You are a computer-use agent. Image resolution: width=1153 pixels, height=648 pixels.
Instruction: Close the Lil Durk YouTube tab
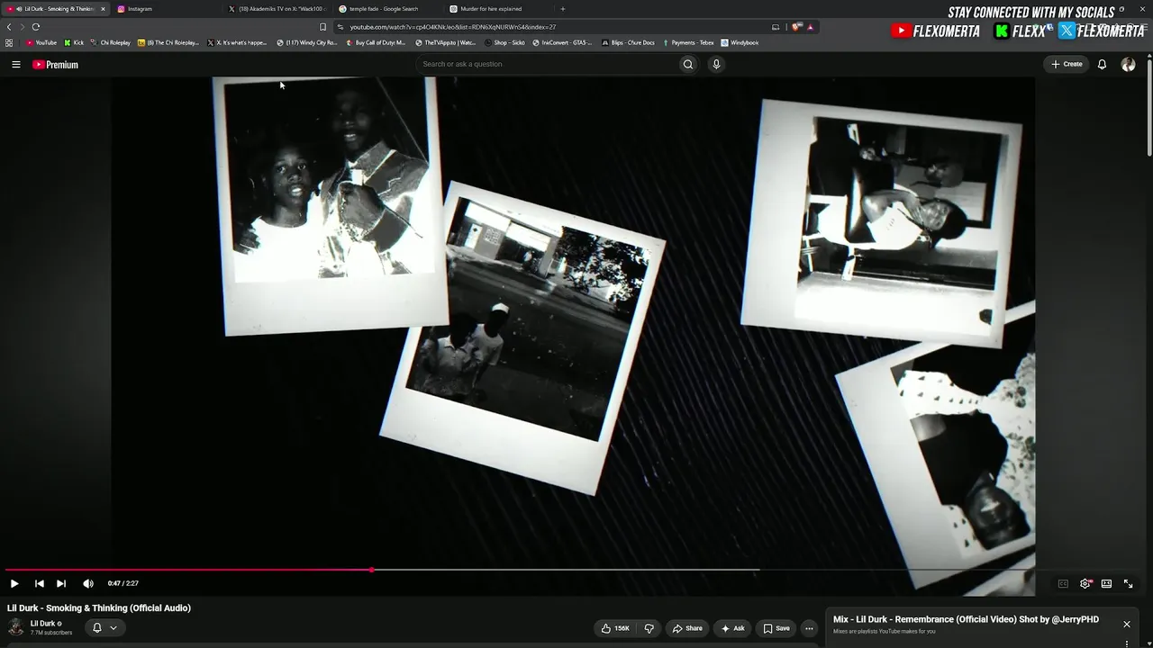tap(103, 9)
